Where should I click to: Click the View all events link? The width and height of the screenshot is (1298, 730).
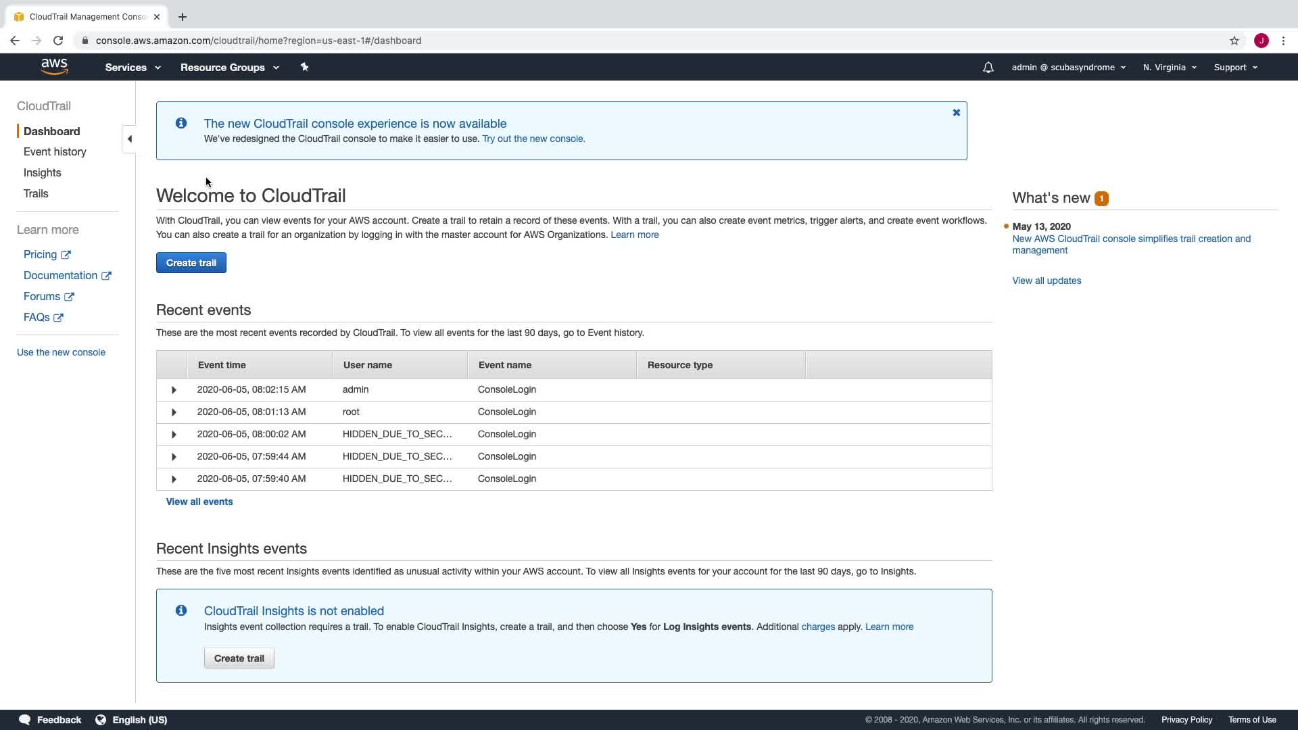(199, 502)
